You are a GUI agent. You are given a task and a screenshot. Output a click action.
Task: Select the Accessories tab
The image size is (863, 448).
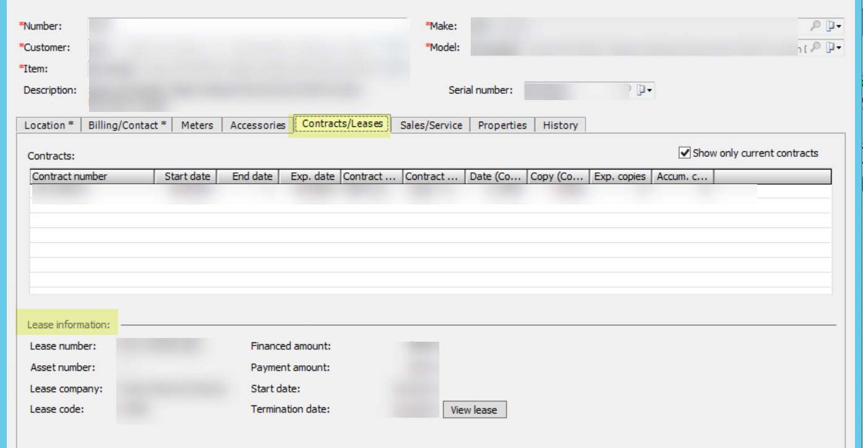(257, 125)
